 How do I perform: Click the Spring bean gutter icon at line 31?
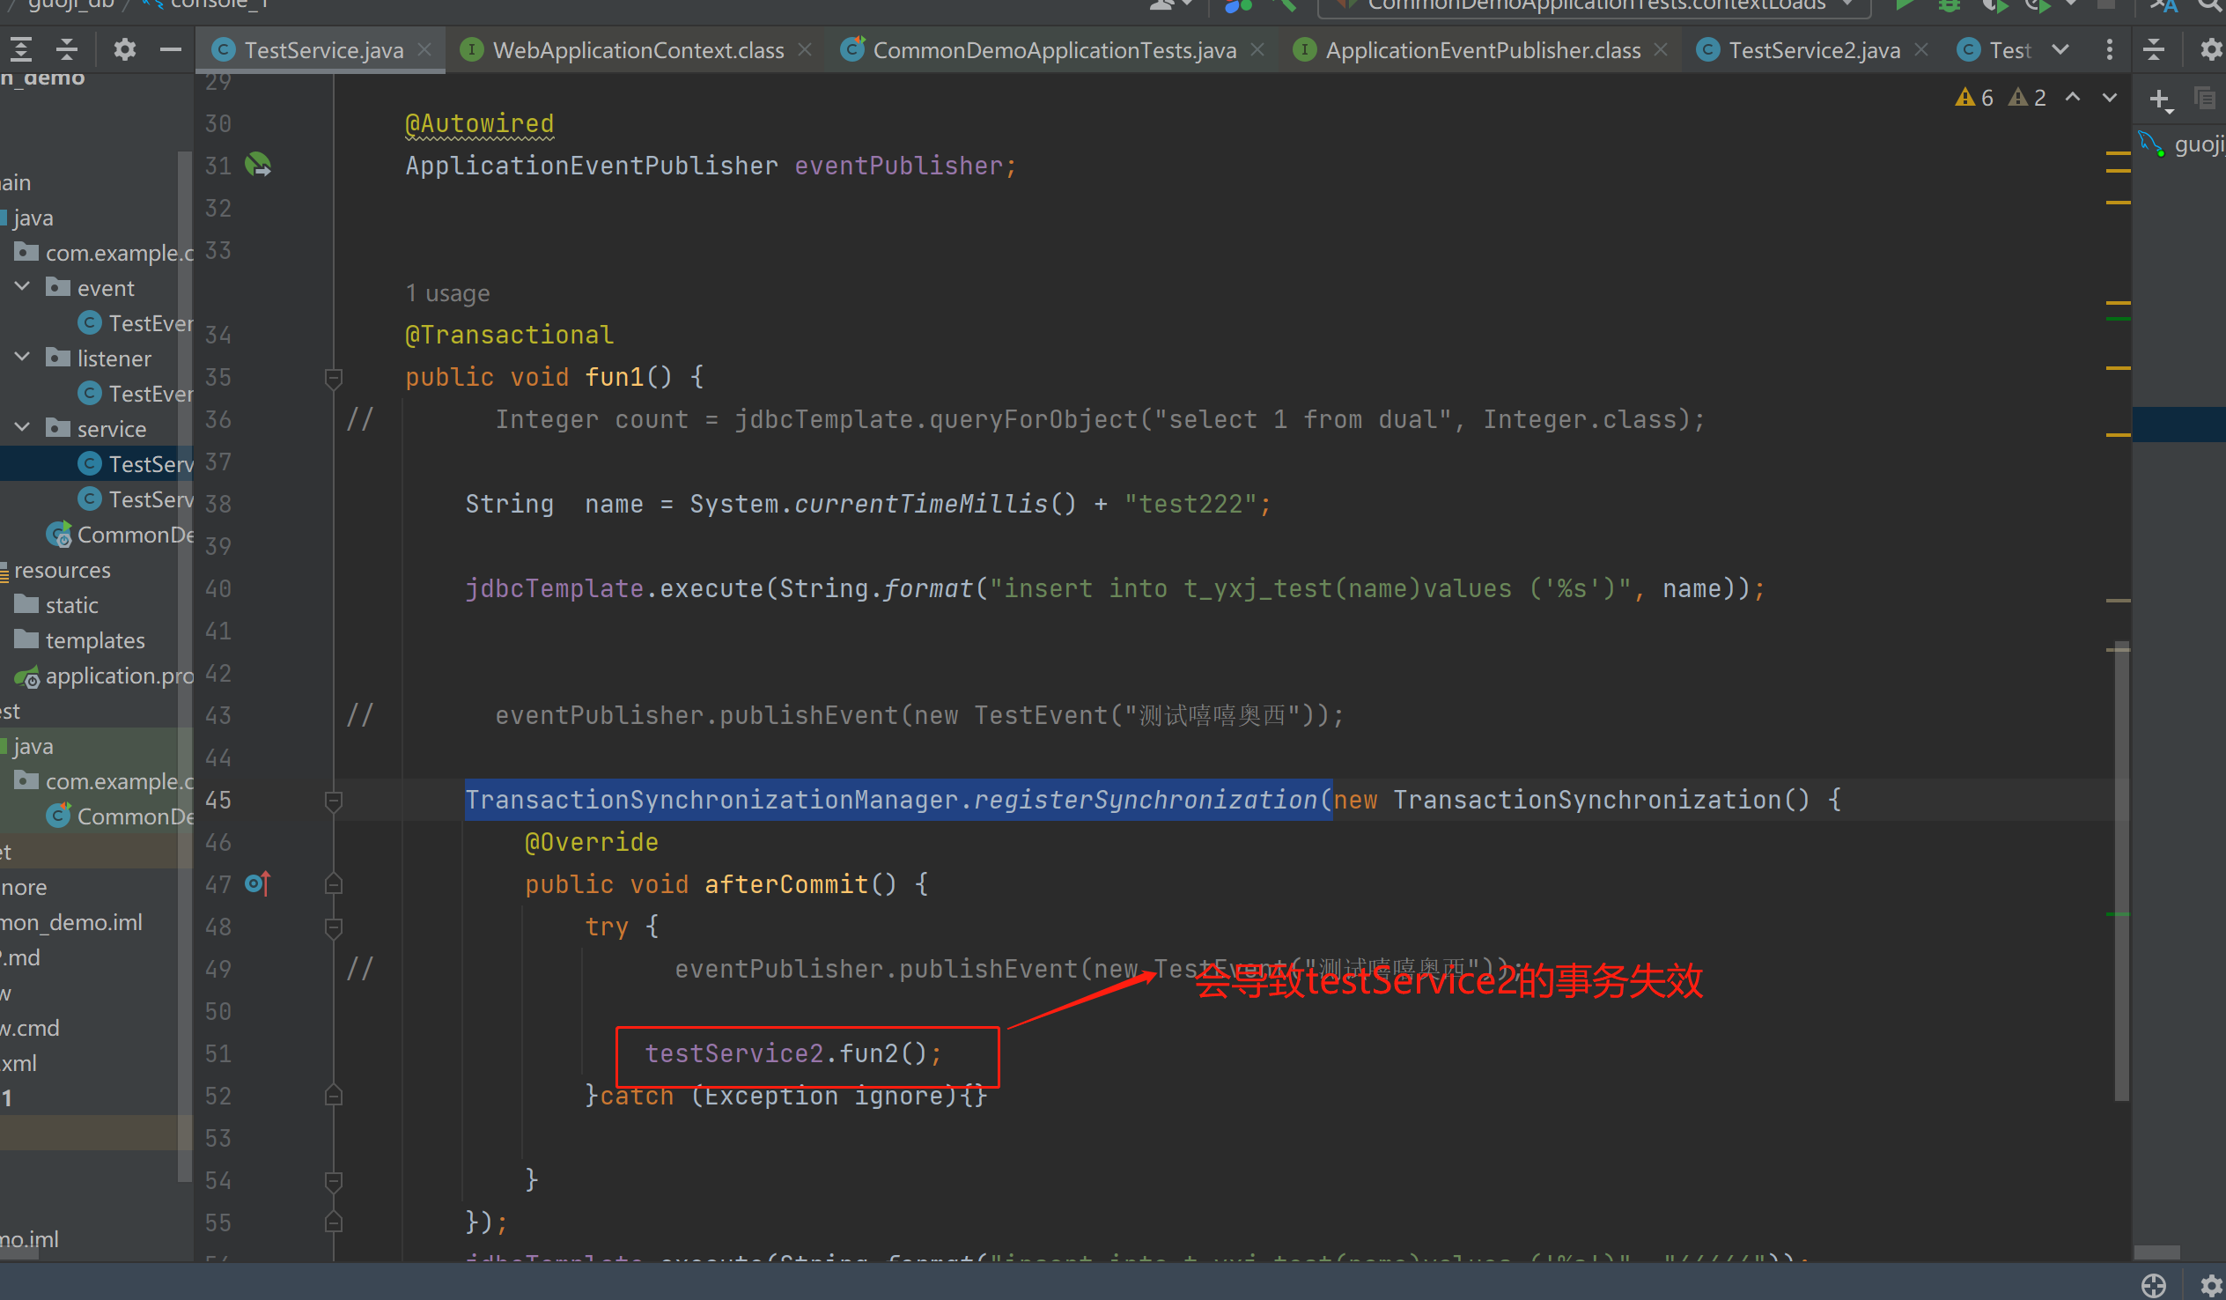coord(258,165)
